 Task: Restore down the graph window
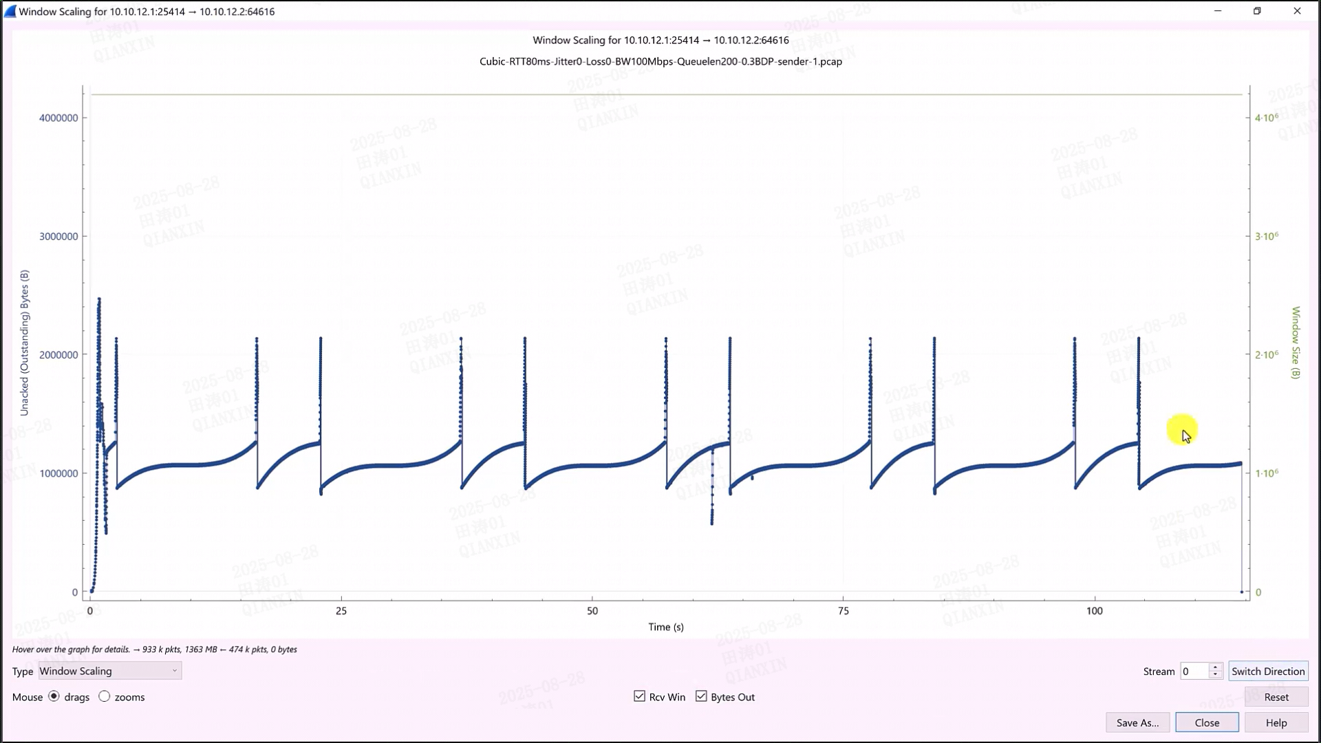[x=1257, y=11]
